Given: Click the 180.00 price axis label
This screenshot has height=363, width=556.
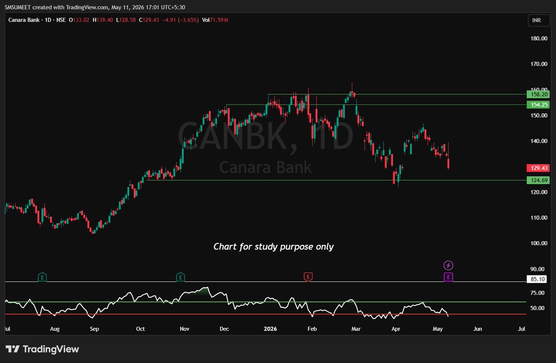Looking at the screenshot, I should 538,38.
